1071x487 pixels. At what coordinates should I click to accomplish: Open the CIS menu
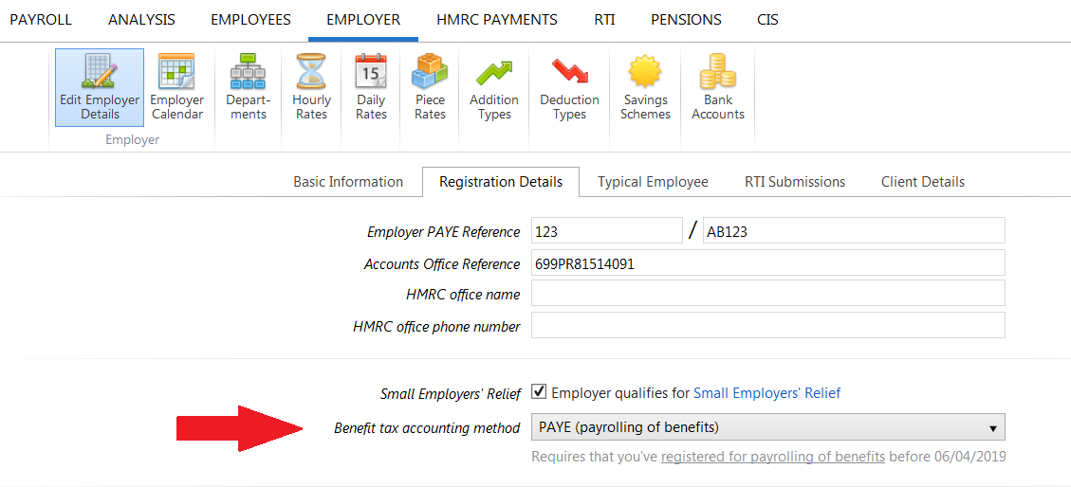pos(767,20)
